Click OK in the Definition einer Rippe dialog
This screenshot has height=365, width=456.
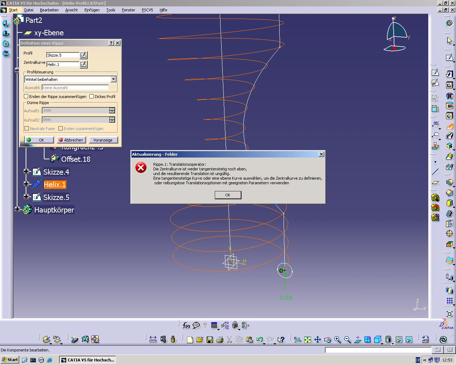click(39, 140)
